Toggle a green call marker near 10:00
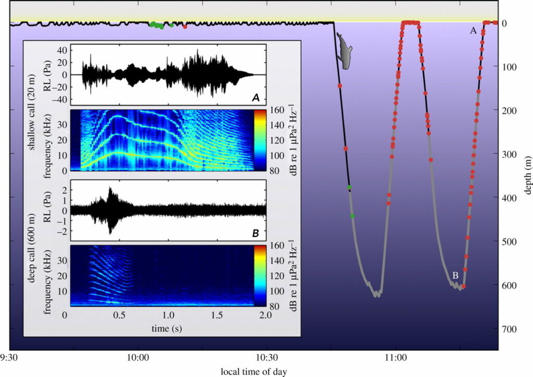 [156, 24]
